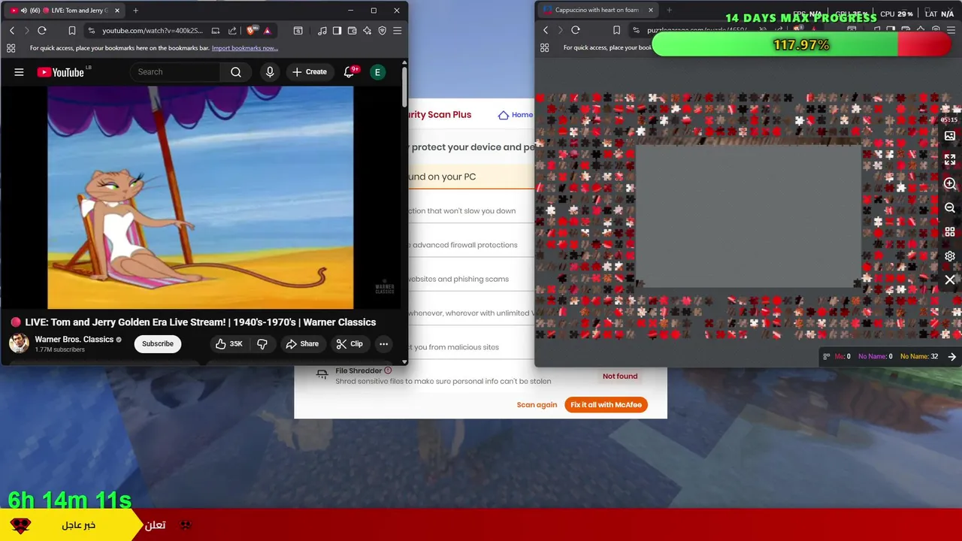Expand the players score bar arrow
The image size is (962, 541).
[952, 357]
